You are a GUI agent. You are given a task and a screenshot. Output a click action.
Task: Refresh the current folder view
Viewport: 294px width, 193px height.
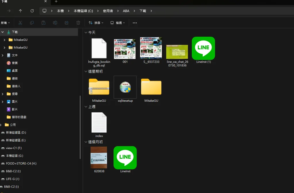pos(32,11)
